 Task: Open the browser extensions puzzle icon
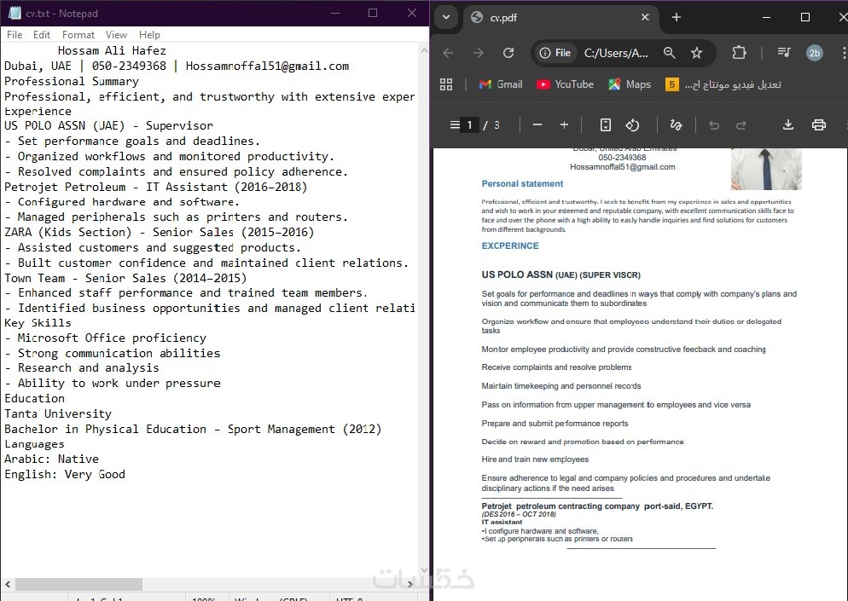(x=739, y=53)
